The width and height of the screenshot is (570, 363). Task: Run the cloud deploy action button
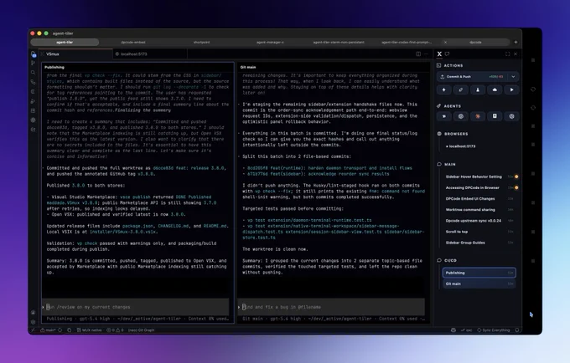click(x=495, y=90)
